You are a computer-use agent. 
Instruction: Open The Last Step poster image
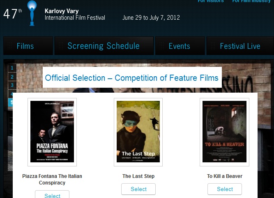[x=138, y=132]
